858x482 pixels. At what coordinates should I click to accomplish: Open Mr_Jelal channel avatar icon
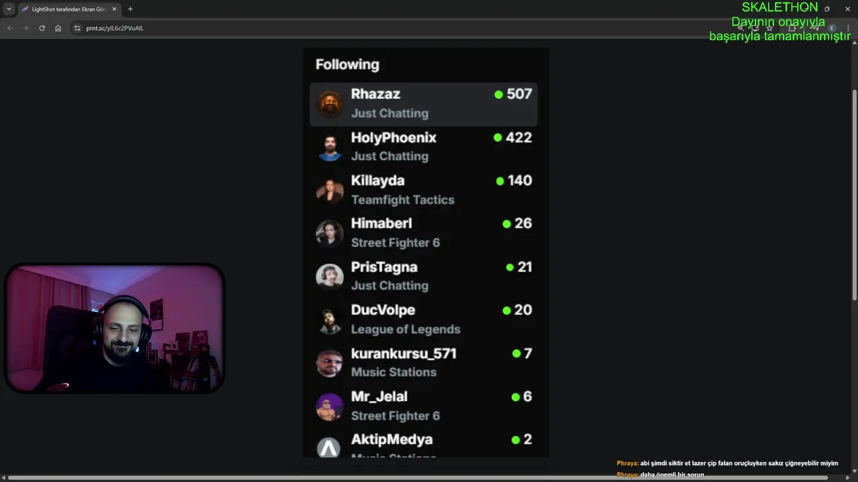click(x=329, y=406)
